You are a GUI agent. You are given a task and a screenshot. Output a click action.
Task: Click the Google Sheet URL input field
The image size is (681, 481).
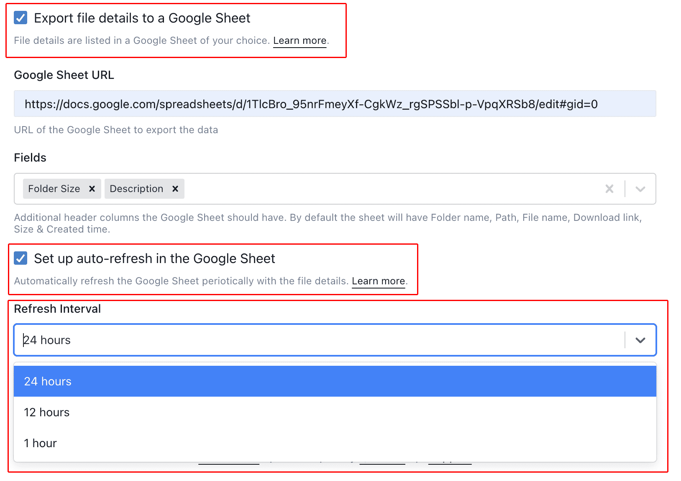(335, 104)
